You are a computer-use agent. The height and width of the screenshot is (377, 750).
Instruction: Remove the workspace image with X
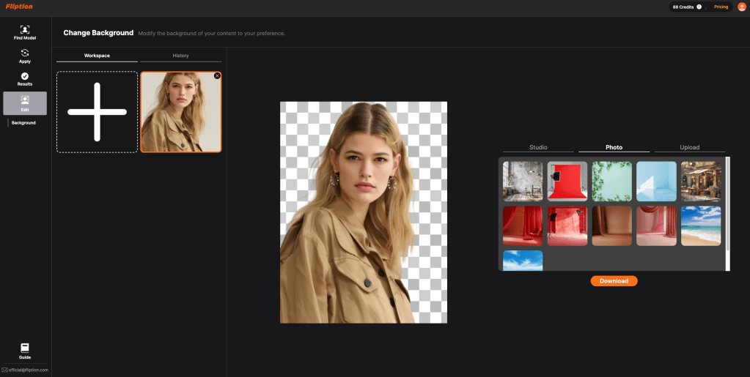coord(217,76)
